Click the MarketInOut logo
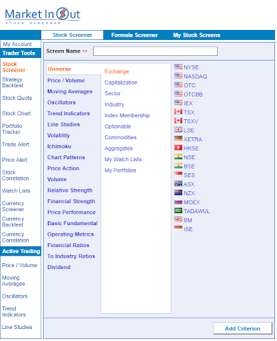 43,15
